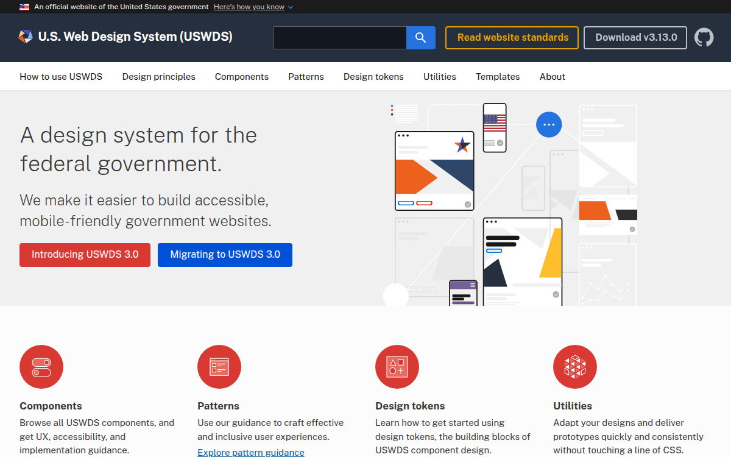
Task: Click the red Components toggle icon
Action: pos(41,367)
